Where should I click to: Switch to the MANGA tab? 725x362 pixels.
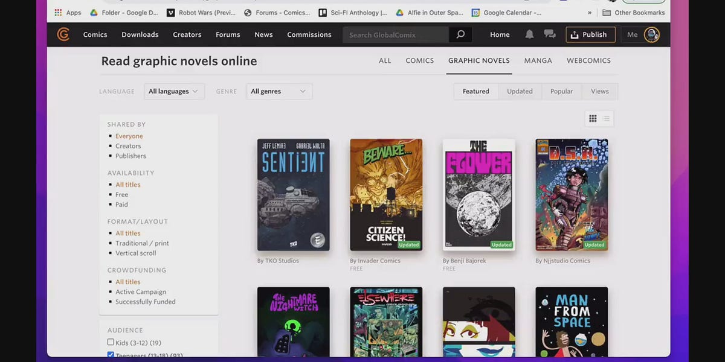(538, 60)
